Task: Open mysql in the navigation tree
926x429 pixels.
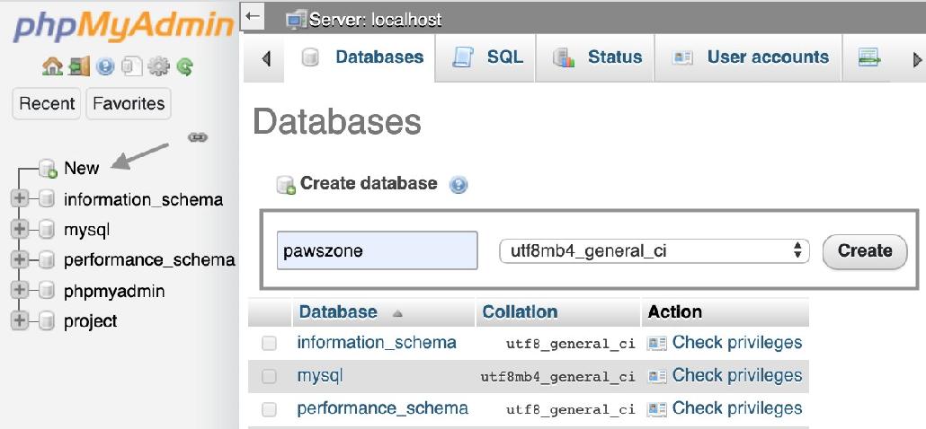Action: (87, 231)
